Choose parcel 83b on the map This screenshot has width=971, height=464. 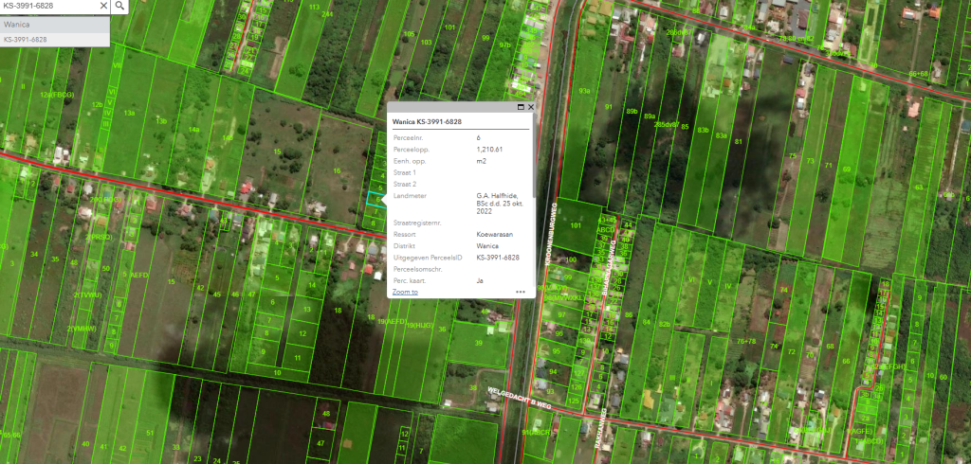pyautogui.click(x=703, y=129)
